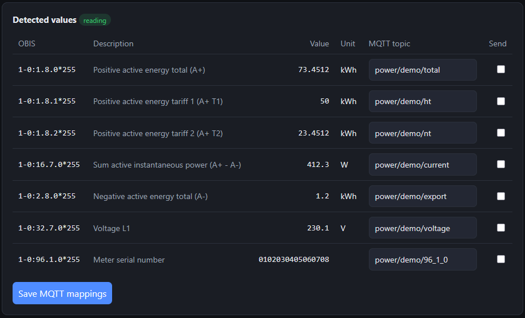Screen dimensions: 525x318
Task: Click the W unit of instantaneous power
Action: tap(344, 165)
